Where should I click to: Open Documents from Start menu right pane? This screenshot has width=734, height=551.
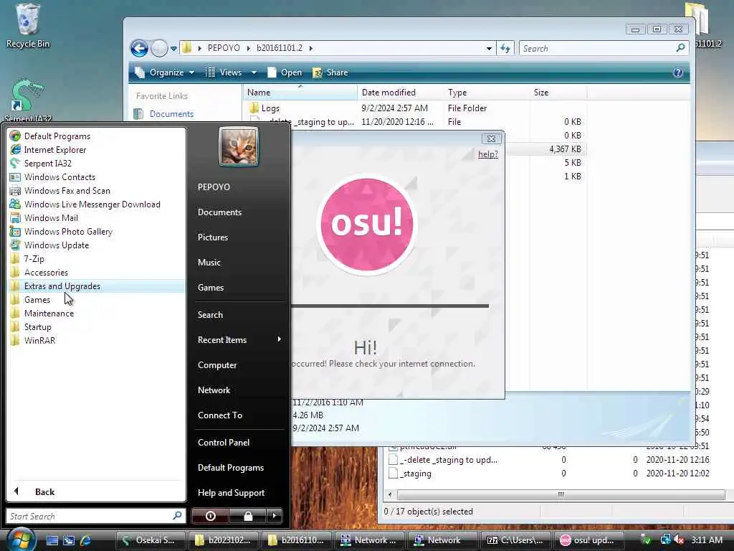pos(219,212)
